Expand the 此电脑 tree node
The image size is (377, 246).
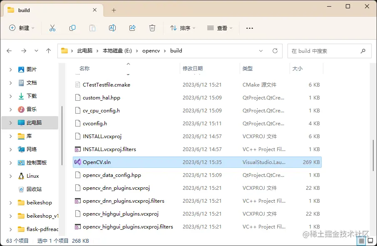pyautogui.click(x=10, y=123)
